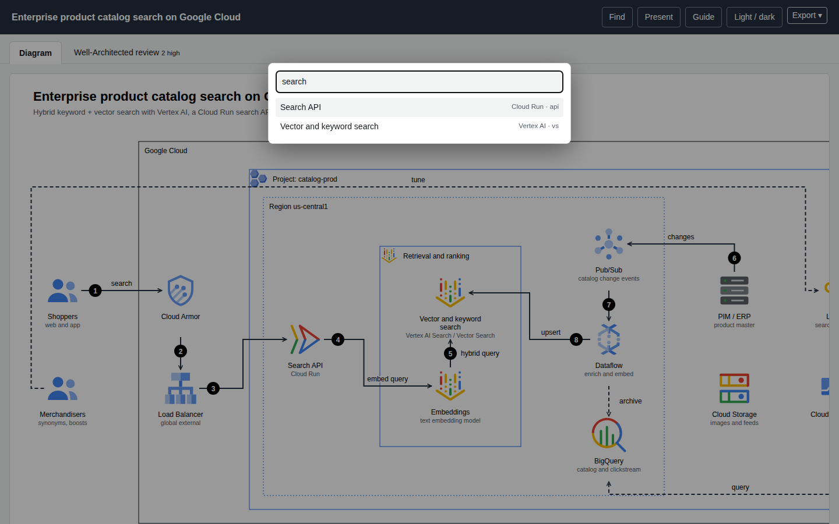Open the Export dropdown menu
839x524 pixels.
[x=807, y=16]
